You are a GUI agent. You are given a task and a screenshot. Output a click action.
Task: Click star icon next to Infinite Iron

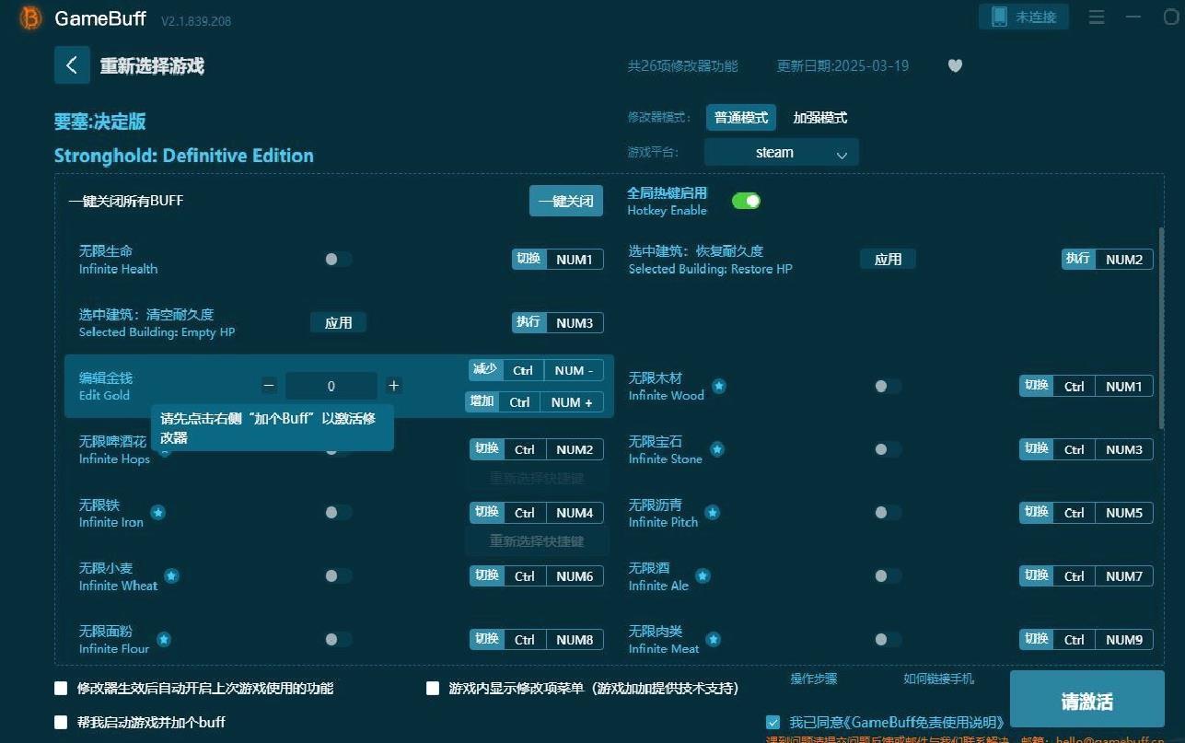157,512
